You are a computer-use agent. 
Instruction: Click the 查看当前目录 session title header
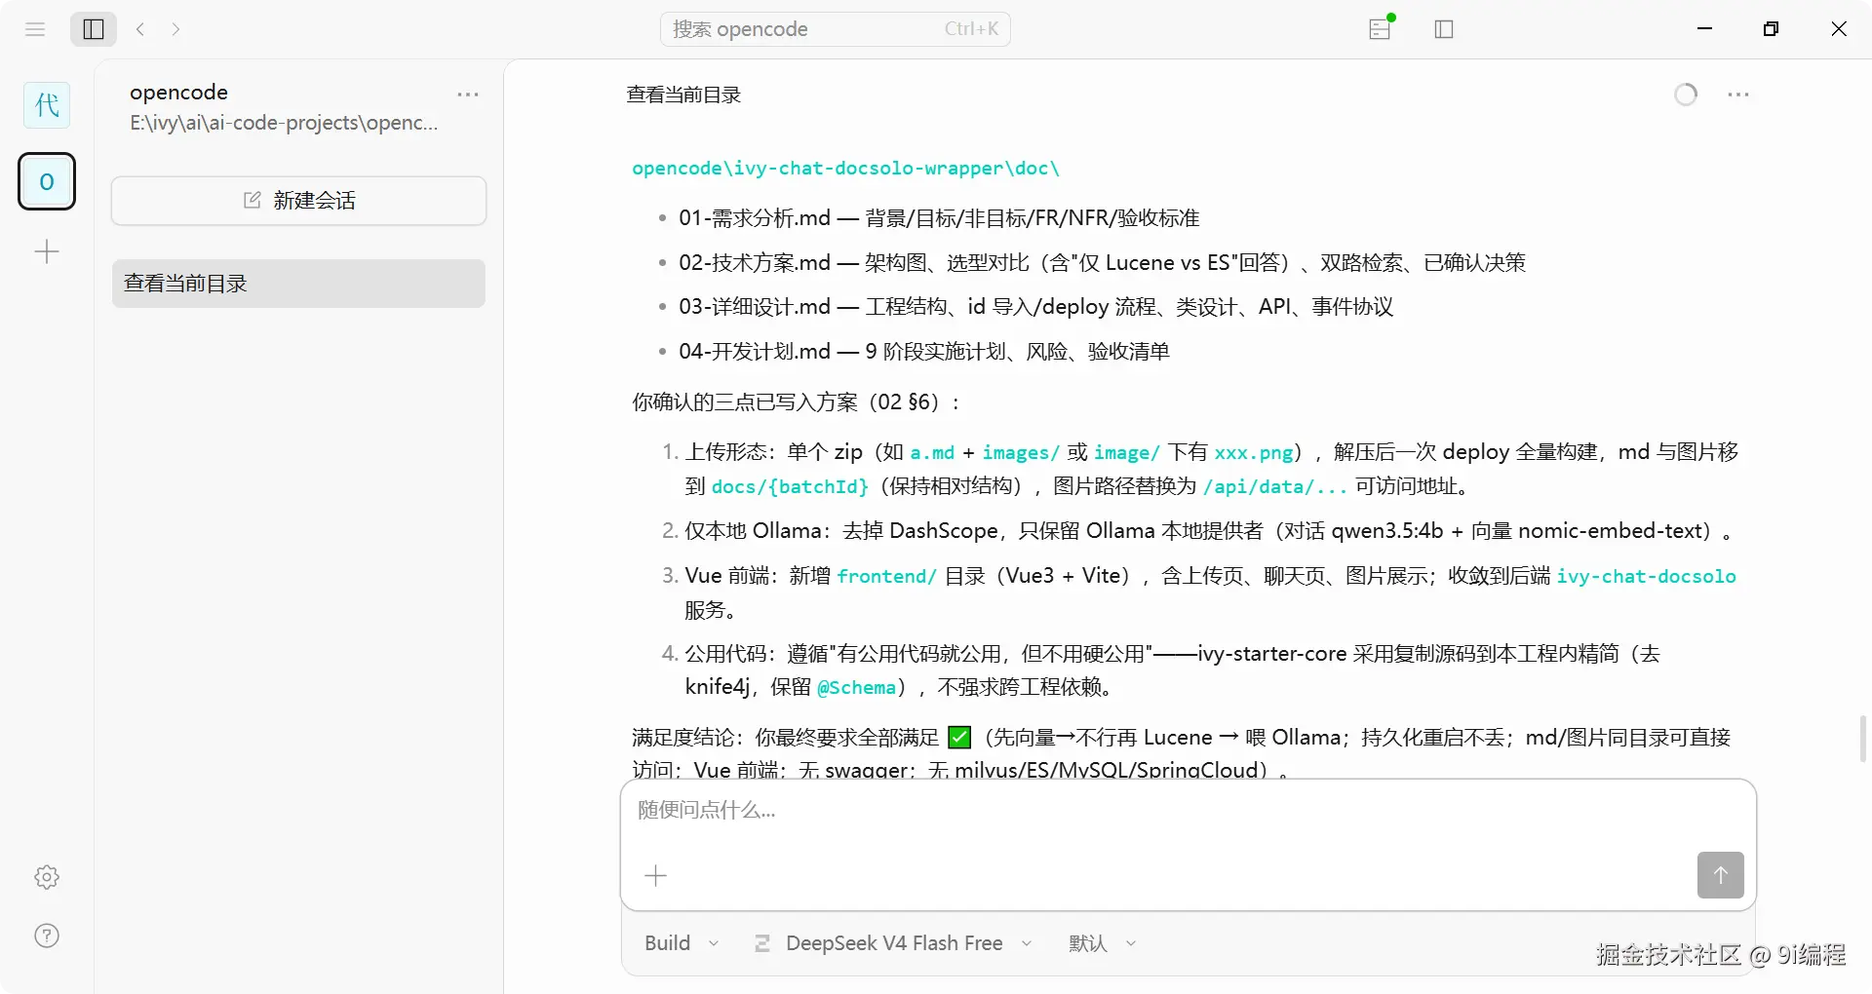[683, 95]
